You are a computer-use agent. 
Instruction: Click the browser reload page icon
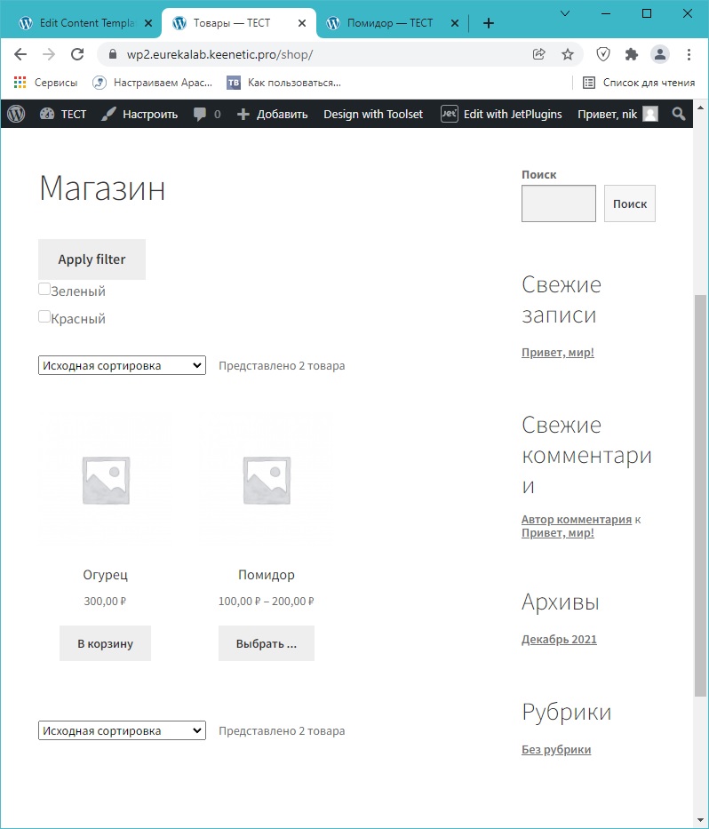click(x=77, y=54)
